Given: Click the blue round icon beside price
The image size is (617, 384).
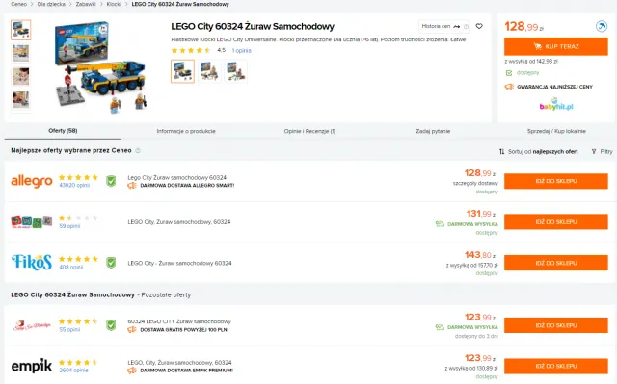Looking at the screenshot, I should 602,26.
